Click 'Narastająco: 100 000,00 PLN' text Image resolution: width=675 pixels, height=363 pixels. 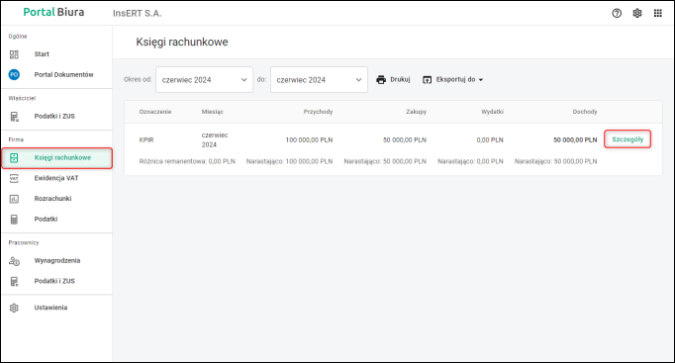coord(289,161)
